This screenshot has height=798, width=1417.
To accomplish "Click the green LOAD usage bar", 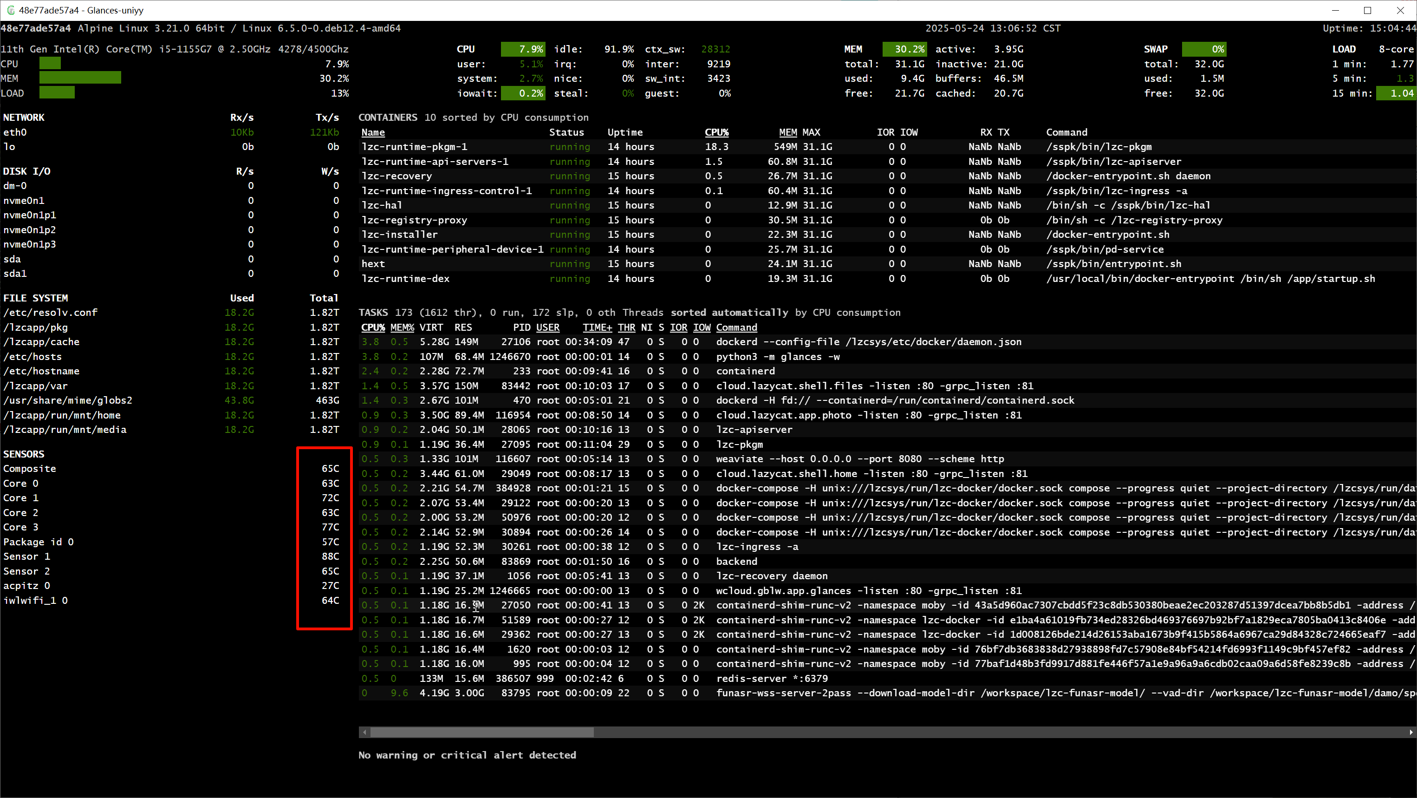I will coord(57,93).
